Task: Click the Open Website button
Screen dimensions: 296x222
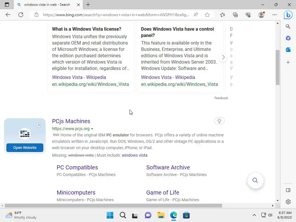Action: click(x=25, y=148)
